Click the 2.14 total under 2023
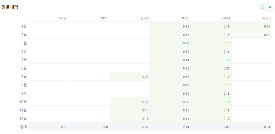Image resolution: width=275 pixels, height=134 pixels. (x=171, y=127)
